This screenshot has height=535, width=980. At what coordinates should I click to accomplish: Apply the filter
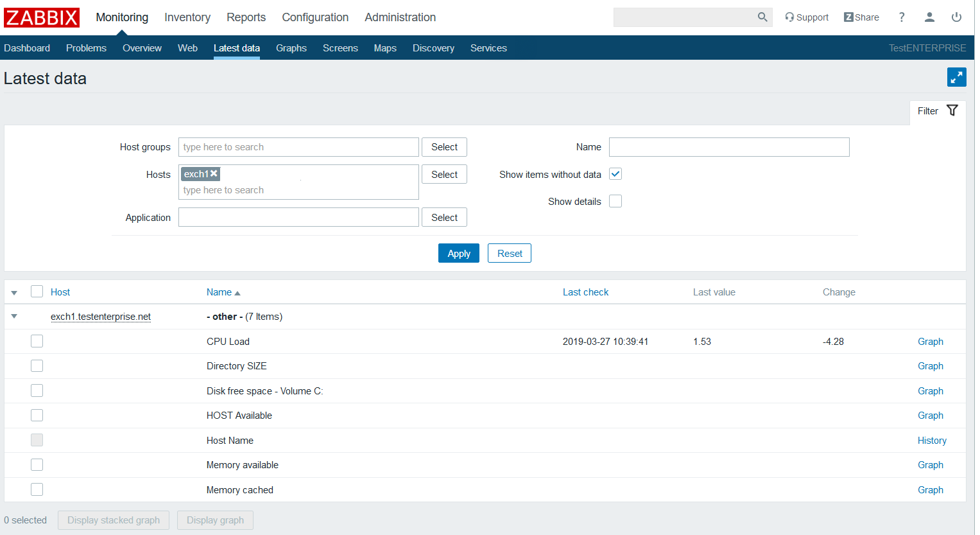(459, 253)
